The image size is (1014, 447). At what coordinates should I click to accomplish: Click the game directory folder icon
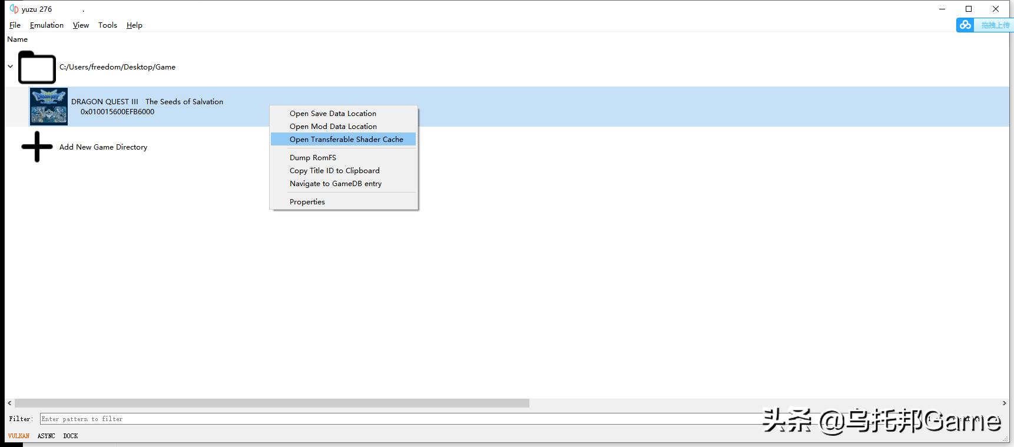pyautogui.click(x=37, y=67)
